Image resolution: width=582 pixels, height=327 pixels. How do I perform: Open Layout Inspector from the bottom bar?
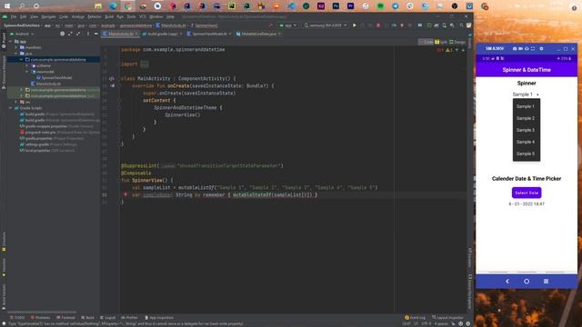point(447,318)
